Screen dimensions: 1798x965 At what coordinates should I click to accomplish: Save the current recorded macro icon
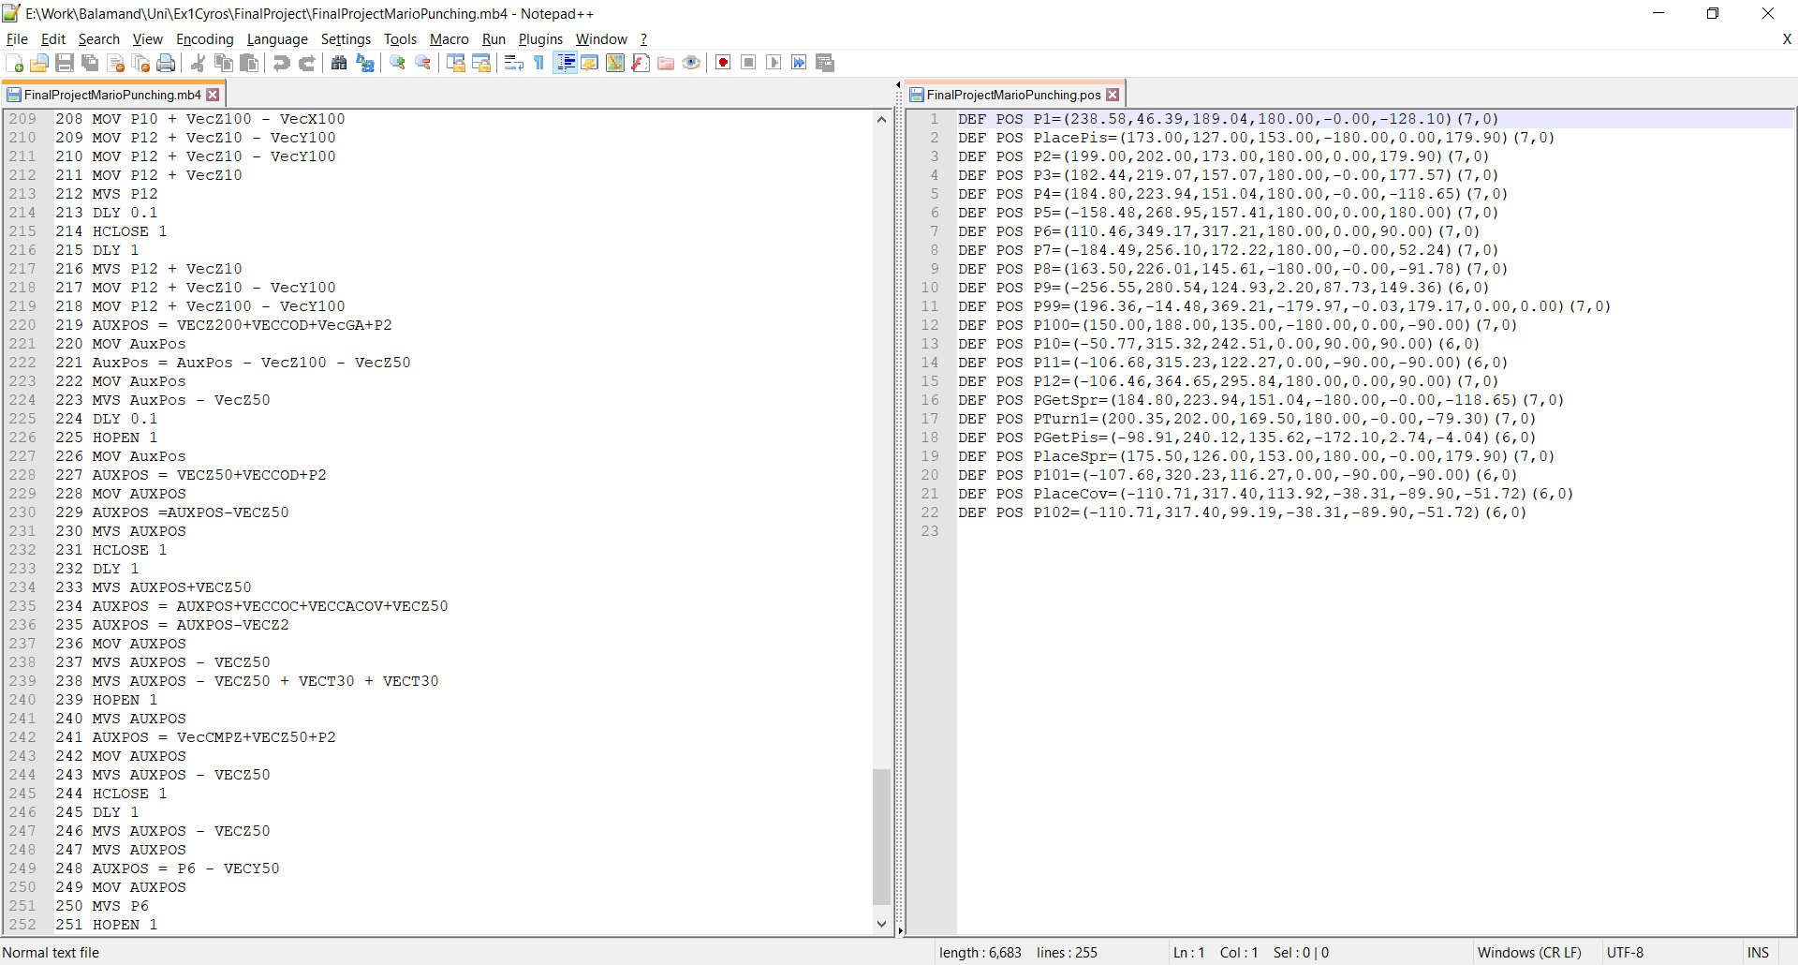click(x=825, y=63)
